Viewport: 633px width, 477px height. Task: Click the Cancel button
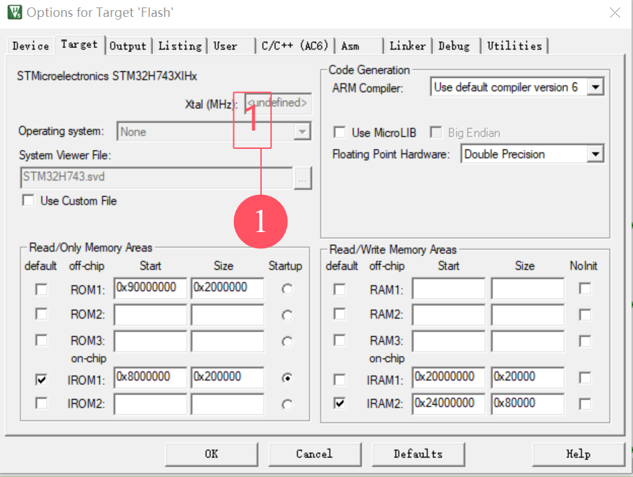[x=314, y=454]
